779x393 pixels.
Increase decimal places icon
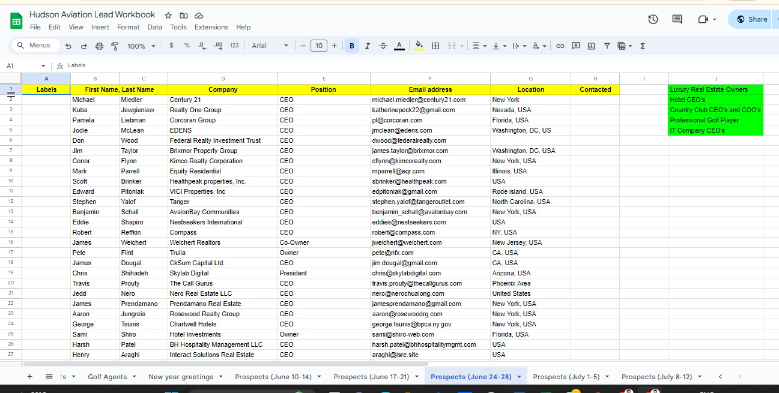219,46
